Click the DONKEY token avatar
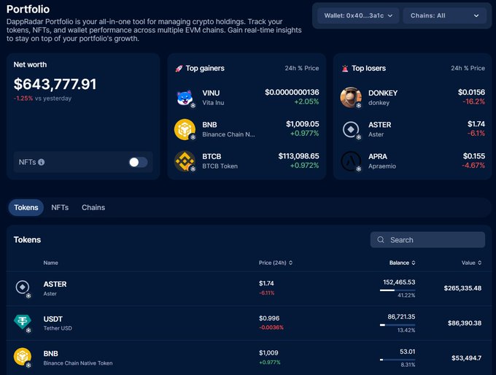 (351, 98)
